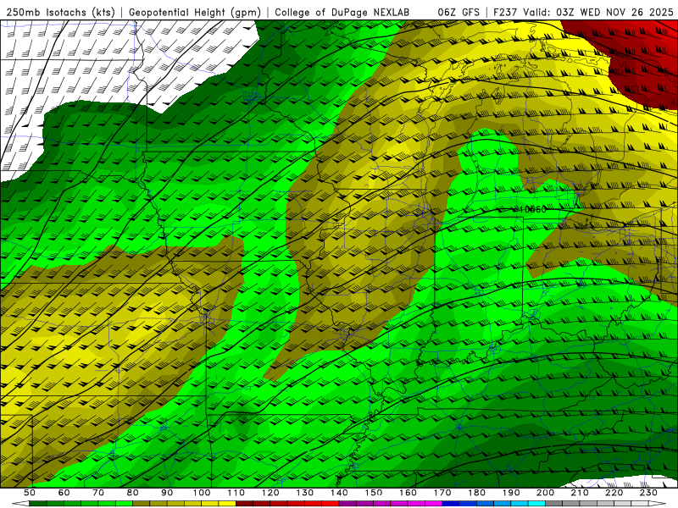Click the 100 value on color scale

[202, 493]
